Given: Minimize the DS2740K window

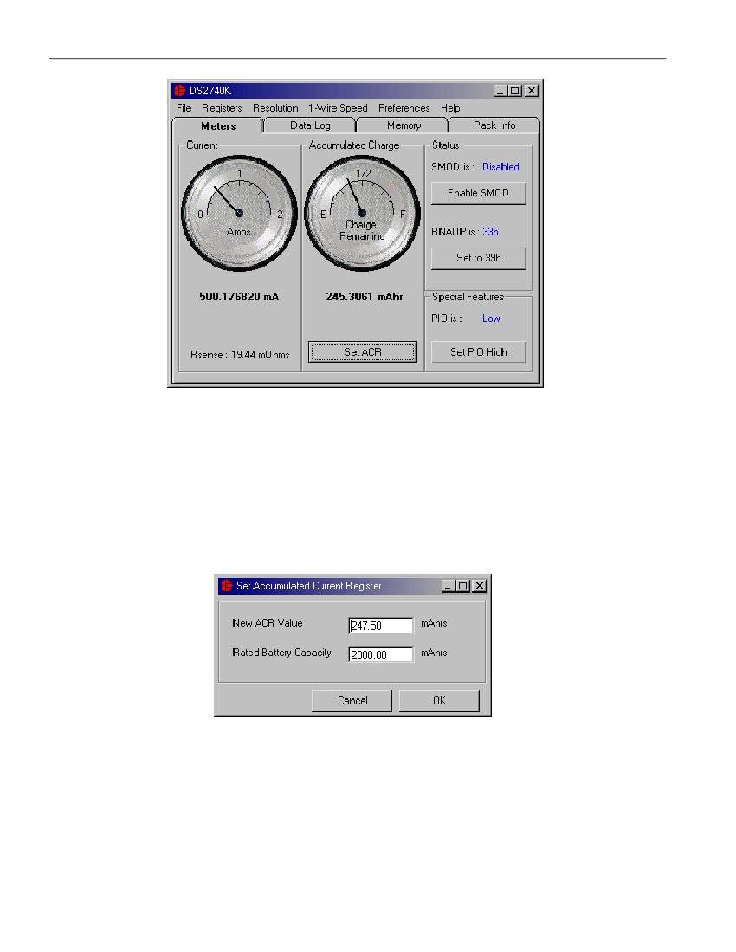Looking at the screenshot, I should 500,91.
